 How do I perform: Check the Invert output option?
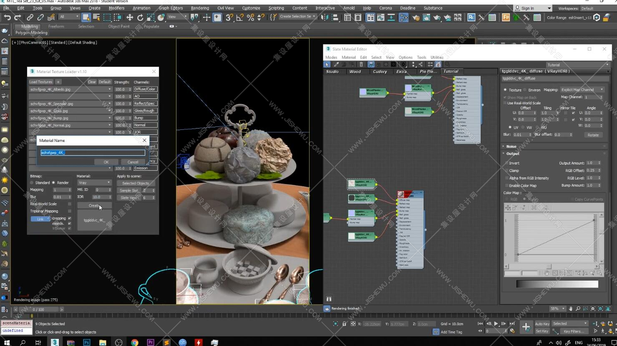506,163
